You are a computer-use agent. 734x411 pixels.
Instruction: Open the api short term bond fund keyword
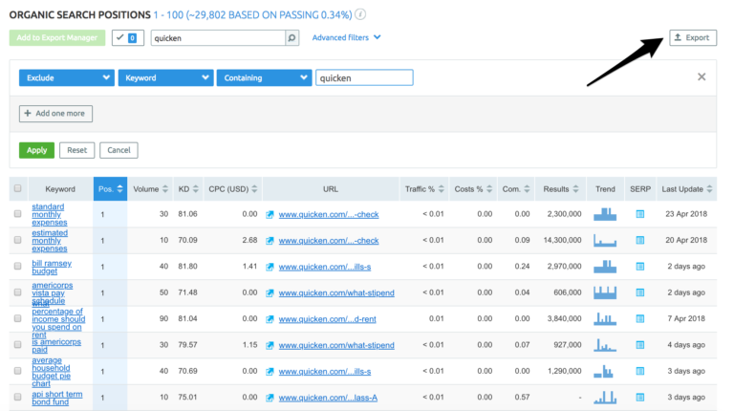(56, 398)
